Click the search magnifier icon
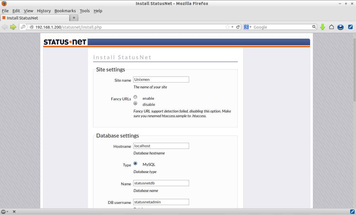 [314, 27]
